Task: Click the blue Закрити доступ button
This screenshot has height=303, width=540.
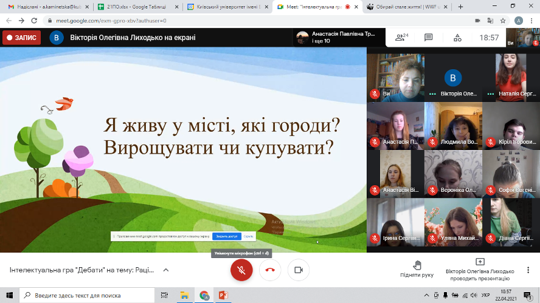Action: point(226,236)
